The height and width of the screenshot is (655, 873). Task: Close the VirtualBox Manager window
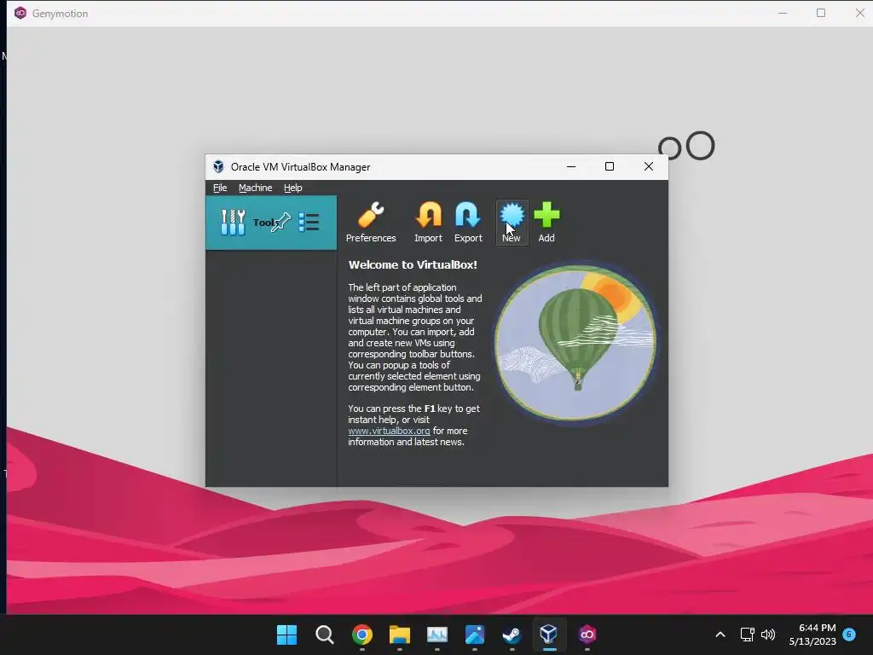click(649, 166)
